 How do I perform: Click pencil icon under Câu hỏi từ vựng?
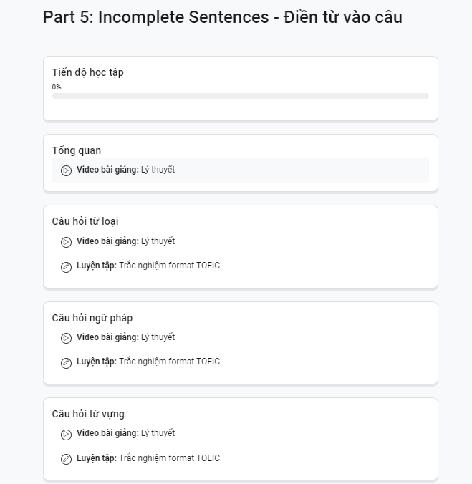(x=66, y=459)
